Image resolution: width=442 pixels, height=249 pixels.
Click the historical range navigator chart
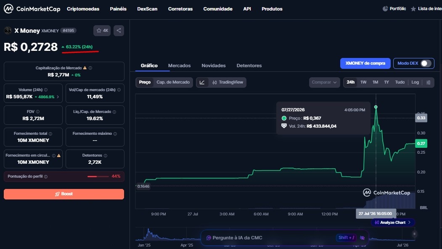point(275,234)
